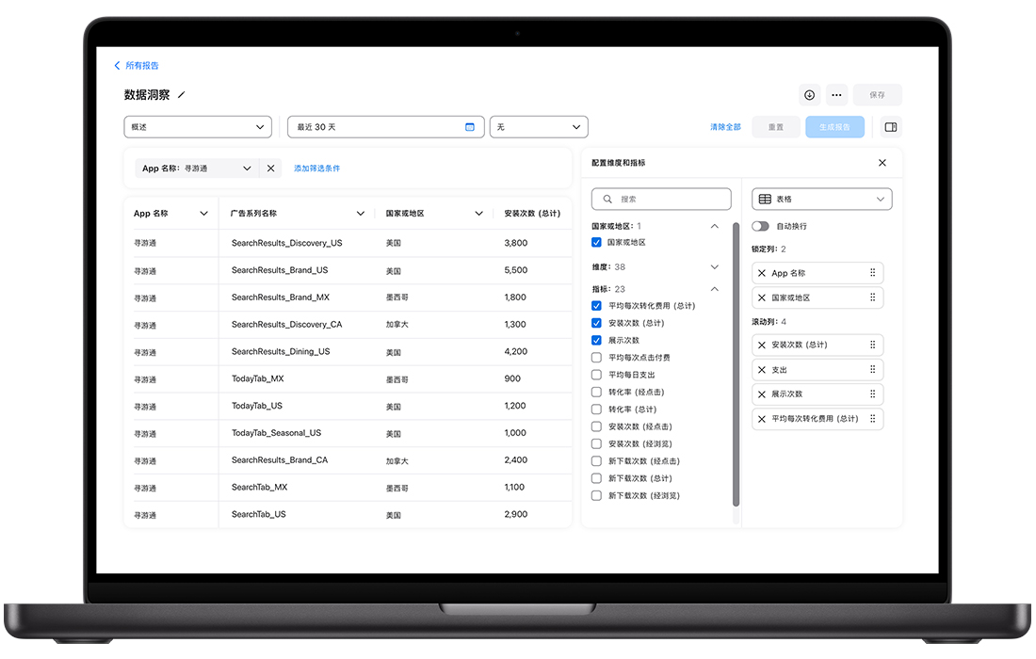Remove the App 名称 filter with X
This screenshot has height=659, width=1036.
pos(270,169)
